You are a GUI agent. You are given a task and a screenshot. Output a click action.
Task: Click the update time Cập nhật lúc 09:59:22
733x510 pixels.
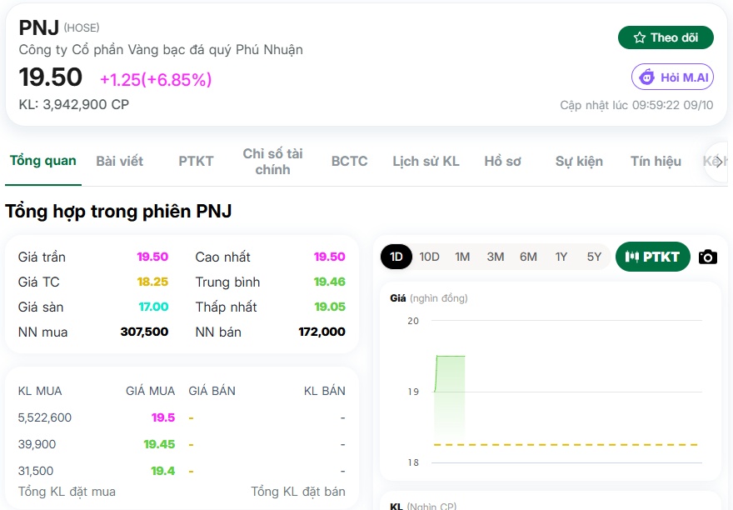pyautogui.click(x=636, y=105)
